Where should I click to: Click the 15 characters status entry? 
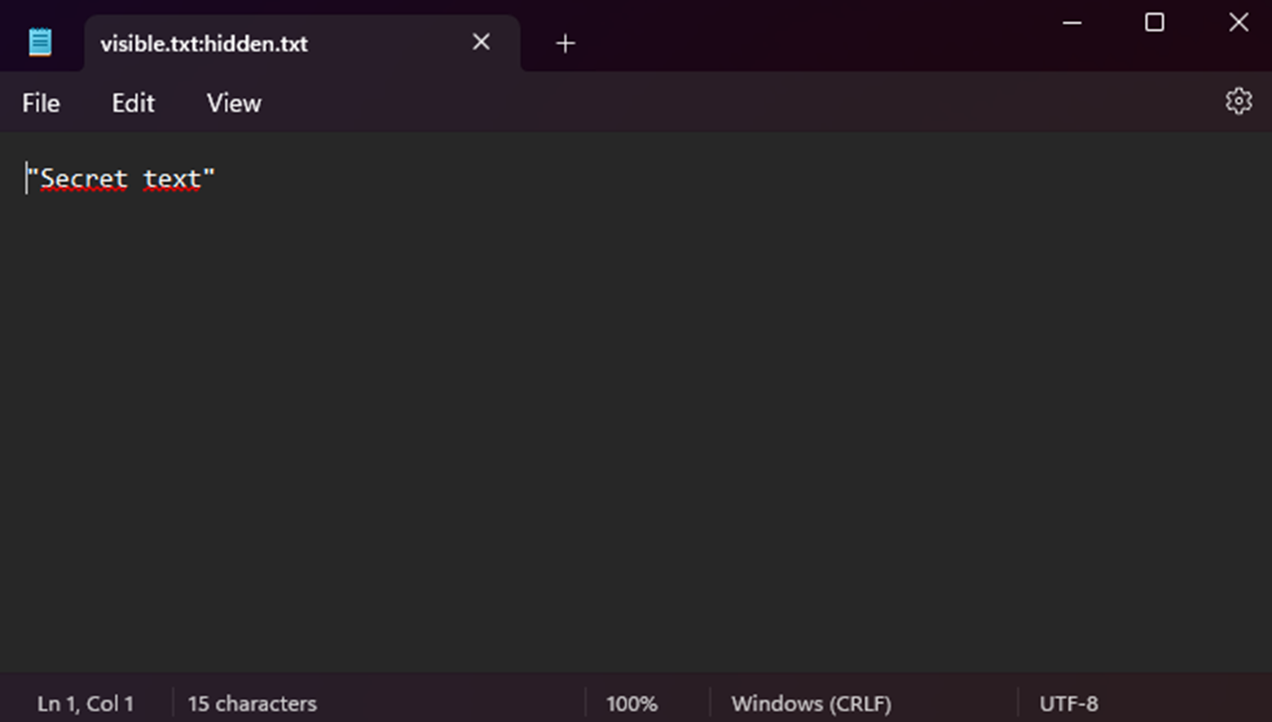coord(252,703)
